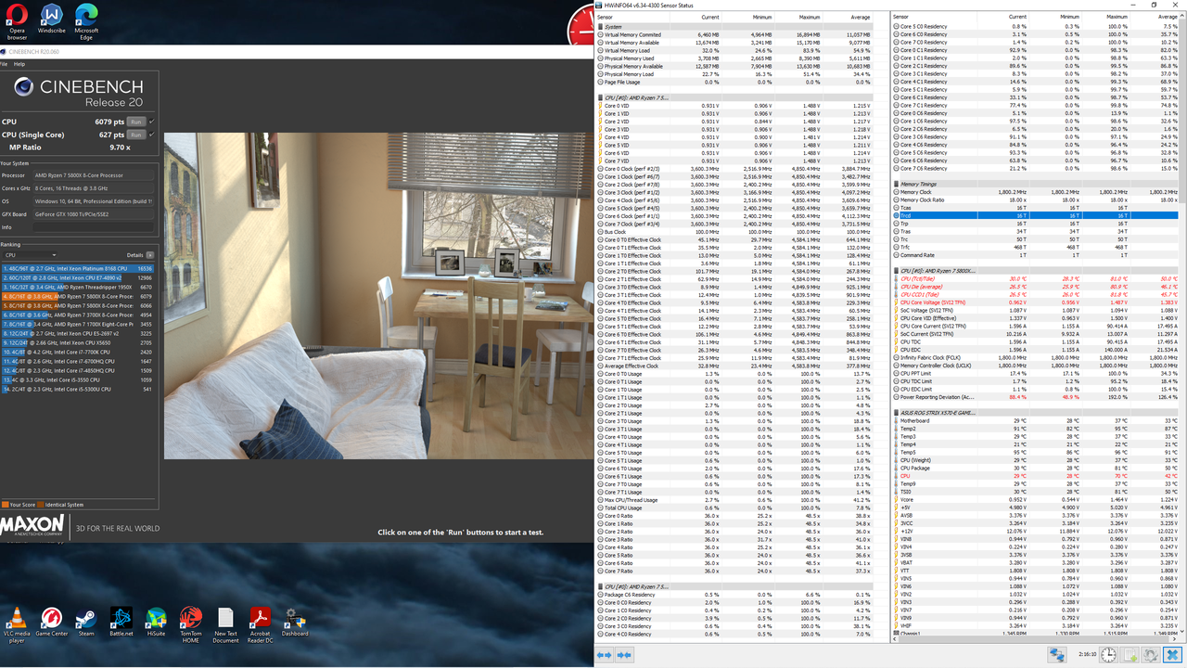Open the Game Center desktop shortcut
This screenshot has width=1187, height=668.
52,623
